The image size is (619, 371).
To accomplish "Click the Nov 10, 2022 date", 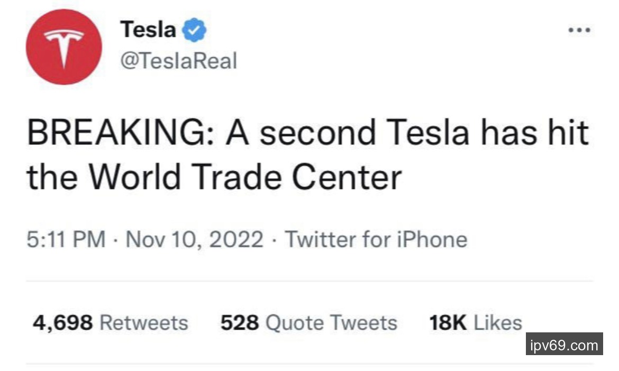I will [195, 240].
